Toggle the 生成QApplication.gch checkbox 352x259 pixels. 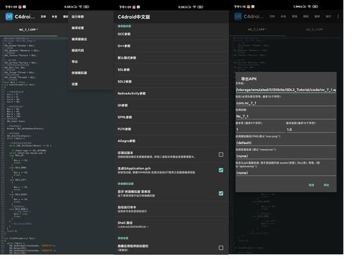221,170
